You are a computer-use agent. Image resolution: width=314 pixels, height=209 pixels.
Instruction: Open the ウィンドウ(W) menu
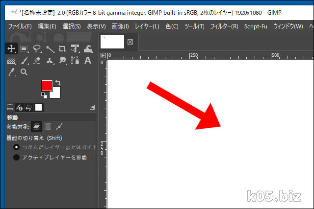coord(288,26)
